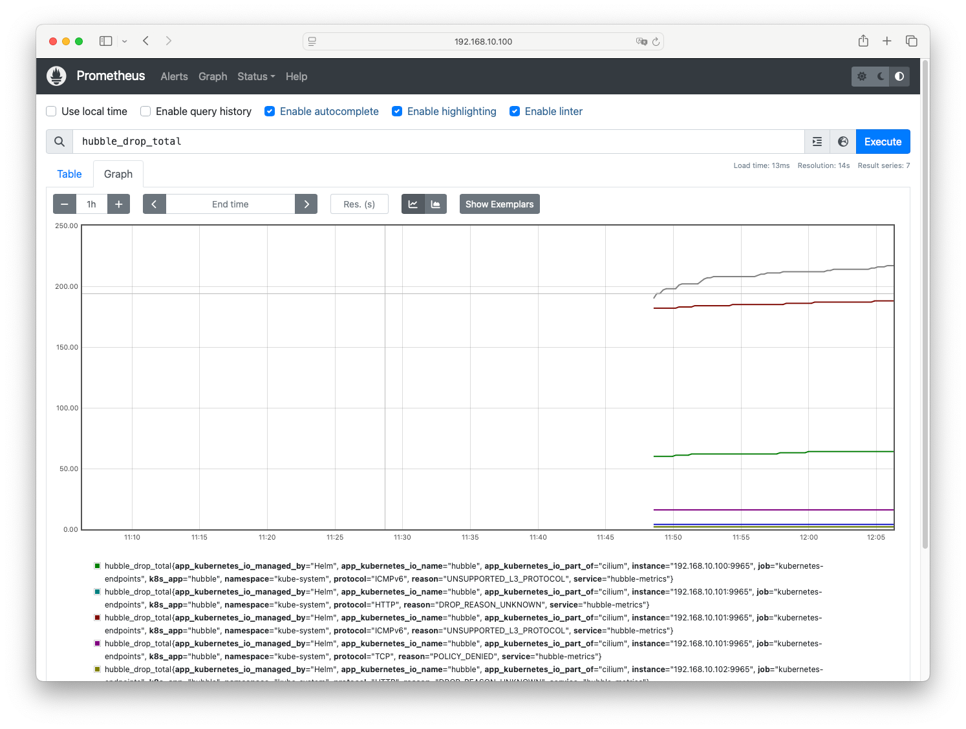Enable the Use local time checkbox
Image resolution: width=966 pixels, height=729 pixels.
coord(51,111)
